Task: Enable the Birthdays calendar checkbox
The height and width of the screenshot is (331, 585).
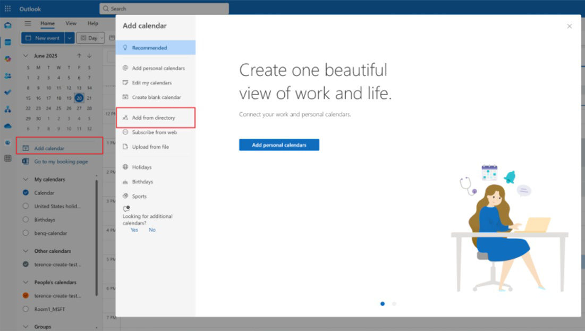Action: click(x=26, y=219)
